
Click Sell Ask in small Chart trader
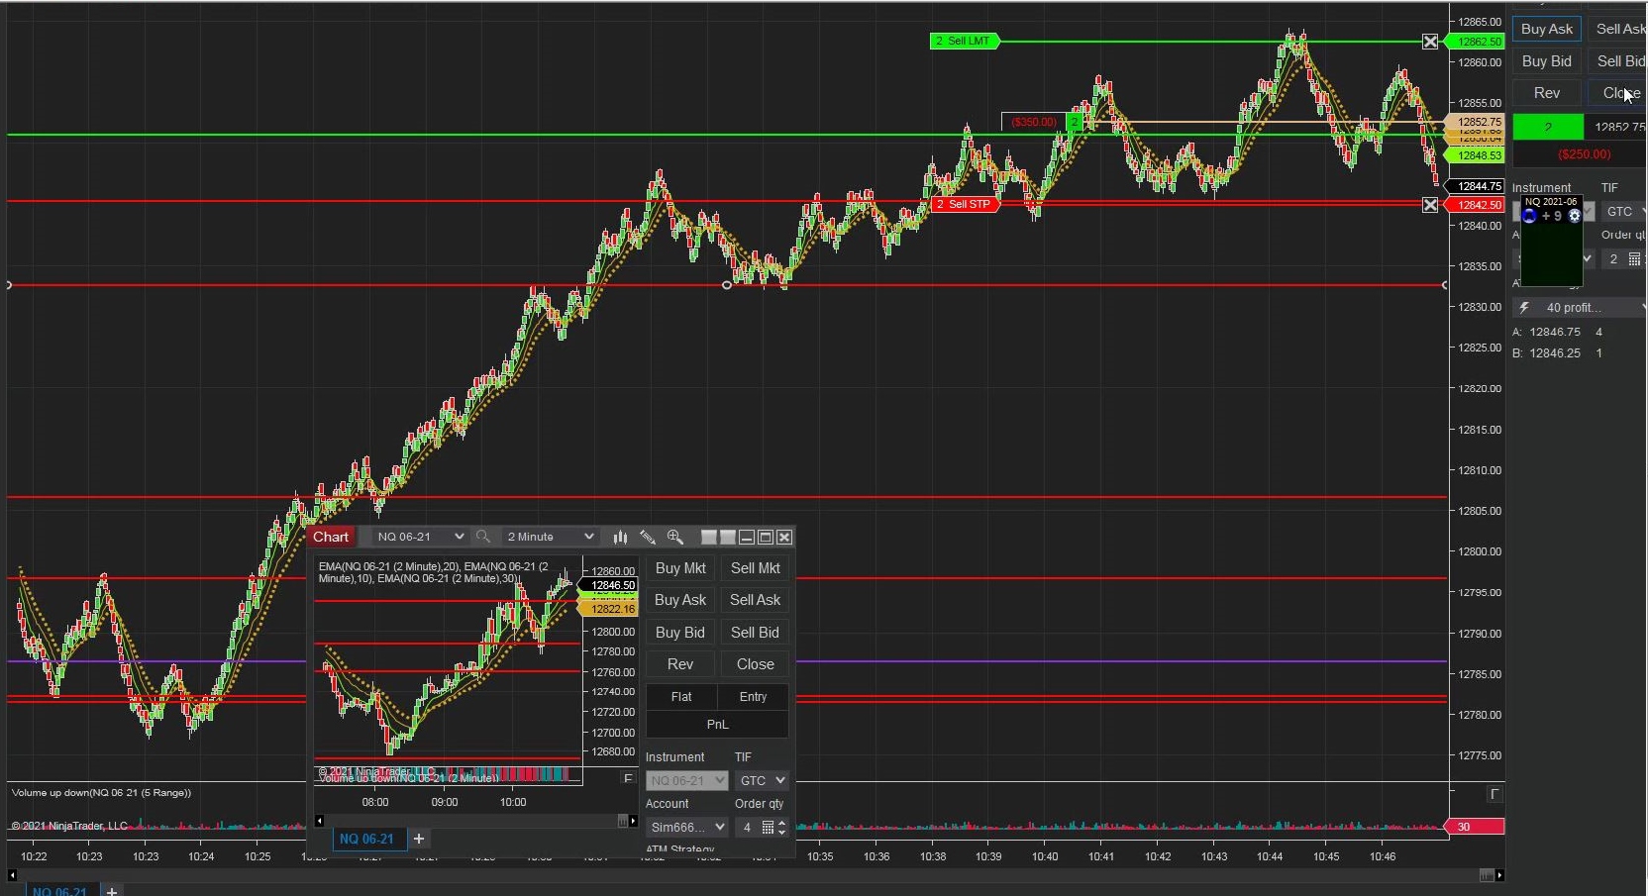click(x=755, y=600)
